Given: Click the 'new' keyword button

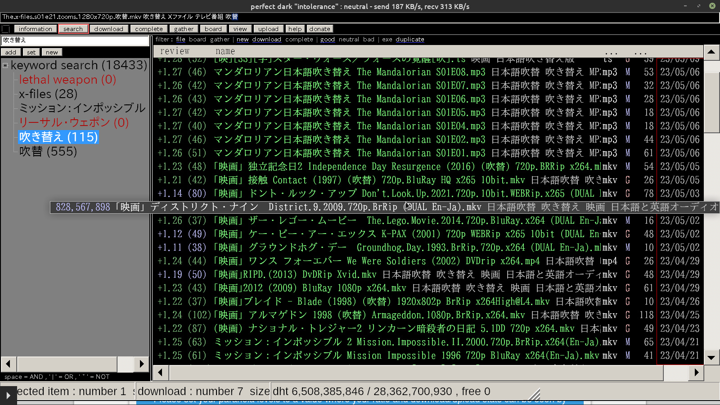Looking at the screenshot, I should [x=52, y=52].
